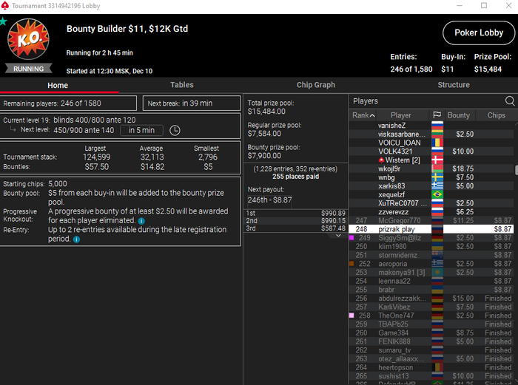Click the green favorite star icon

(x=3, y=21)
